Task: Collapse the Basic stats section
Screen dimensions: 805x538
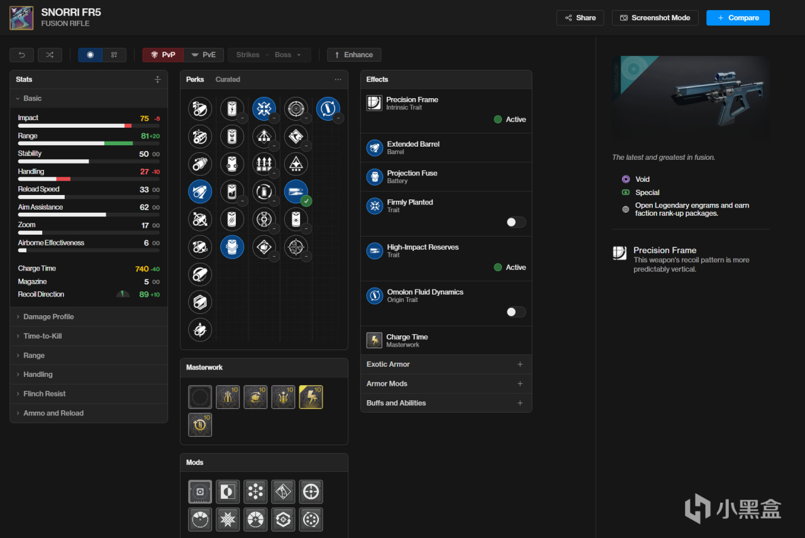Action: point(89,98)
